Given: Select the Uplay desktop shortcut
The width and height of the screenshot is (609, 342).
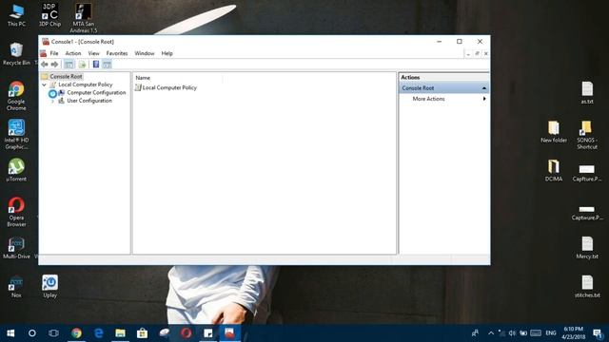Looking at the screenshot, I should coord(49,287).
